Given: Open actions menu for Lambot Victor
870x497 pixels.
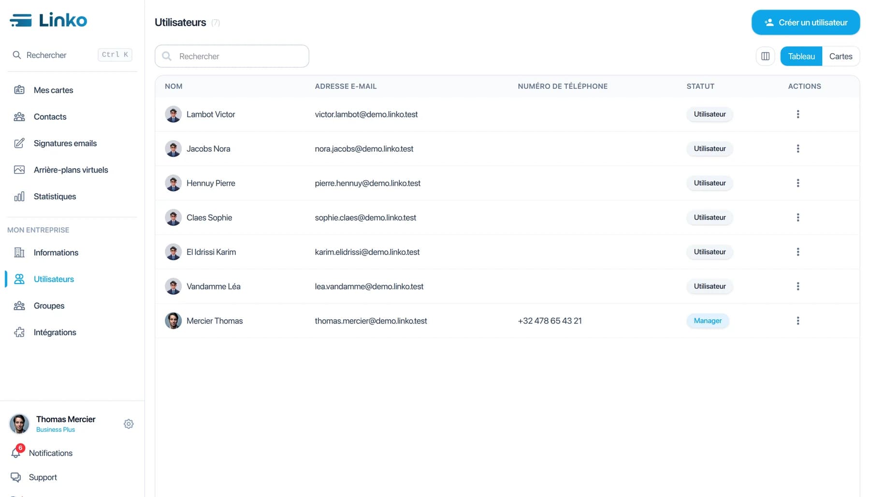Looking at the screenshot, I should coord(797,114).
